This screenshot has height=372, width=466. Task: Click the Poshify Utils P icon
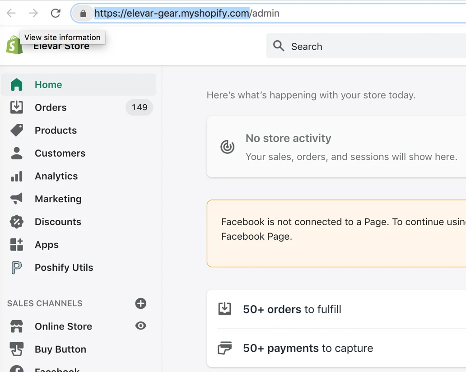pos(17,267)
